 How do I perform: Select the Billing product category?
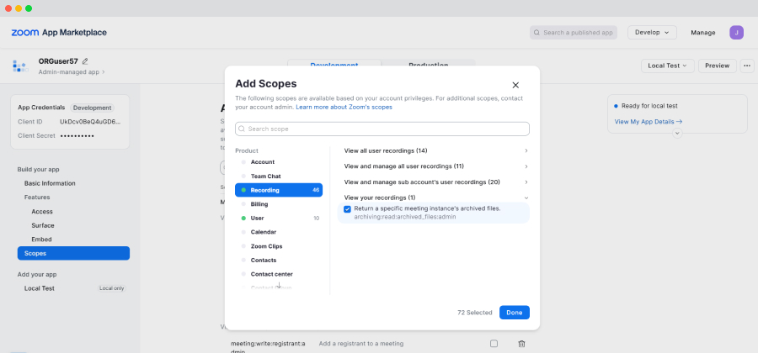coord(279,204)
